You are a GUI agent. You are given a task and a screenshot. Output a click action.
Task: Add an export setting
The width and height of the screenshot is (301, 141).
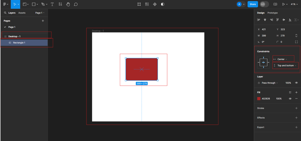pyautogui.click(x=296, y=127)
